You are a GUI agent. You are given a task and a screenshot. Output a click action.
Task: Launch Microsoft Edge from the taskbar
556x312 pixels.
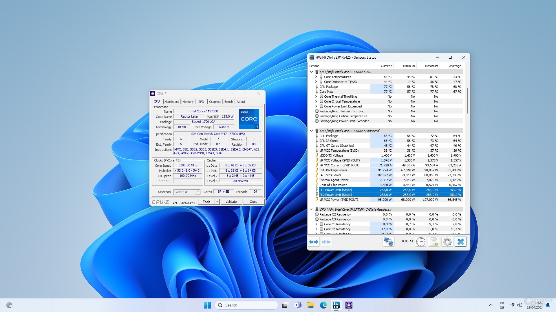tap(323, 305)
